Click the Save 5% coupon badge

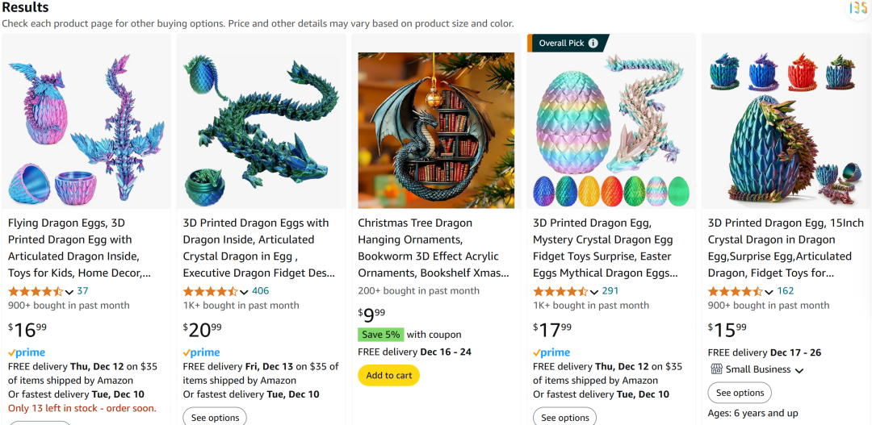coord(382,335)
